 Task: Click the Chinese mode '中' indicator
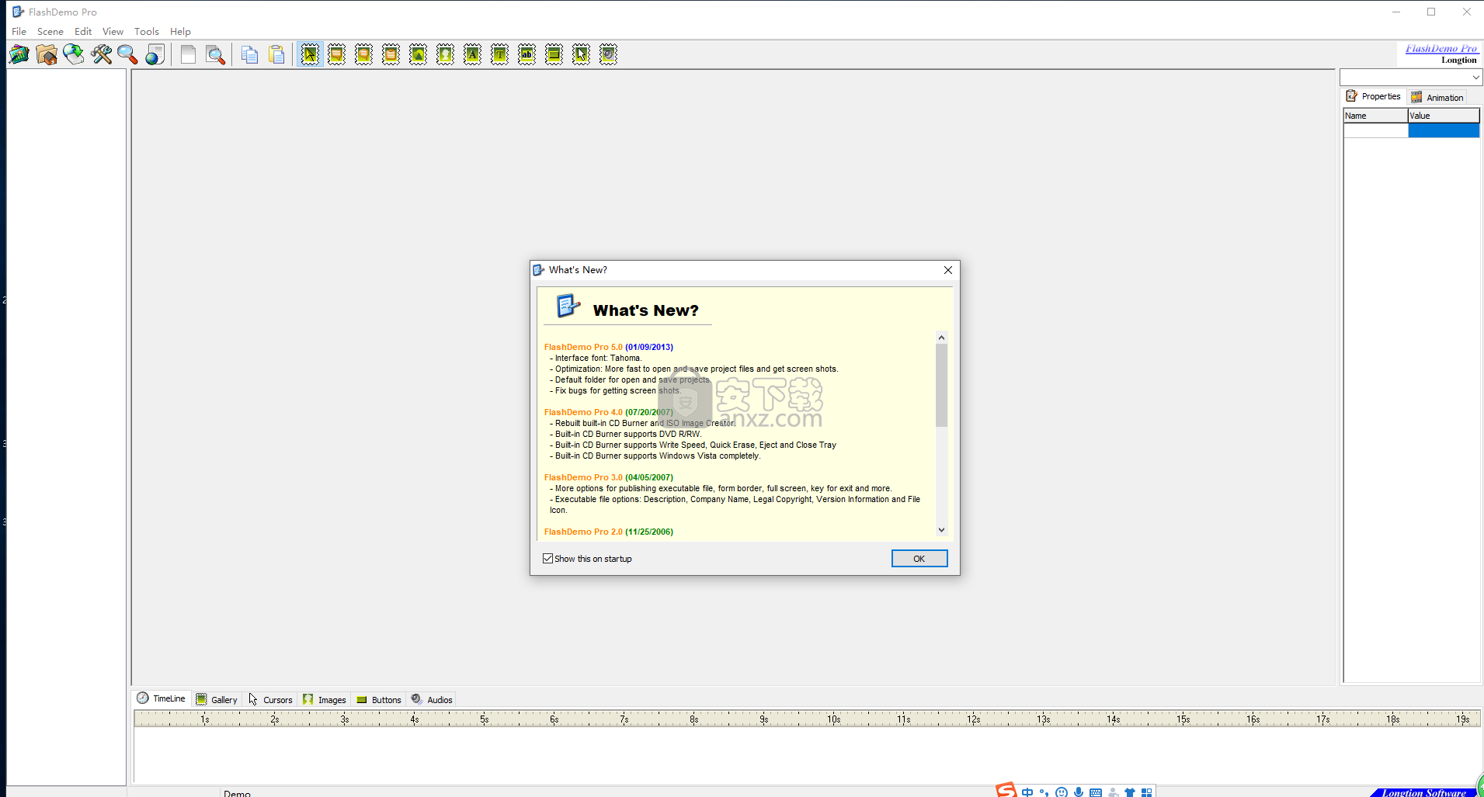coord(1027,792)
